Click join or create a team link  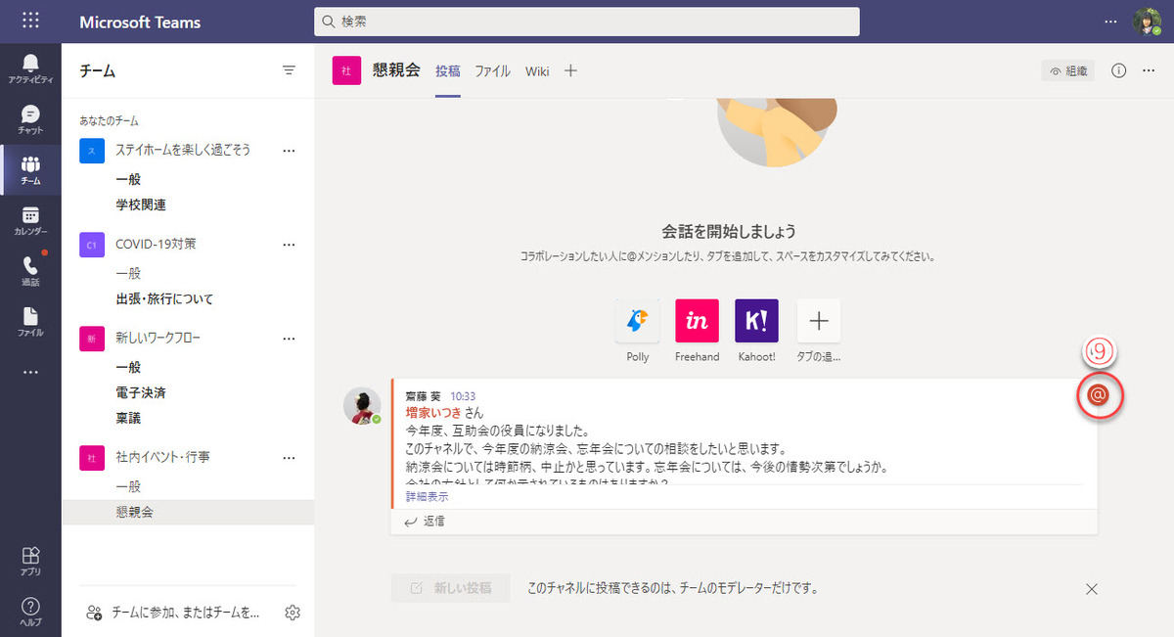(173, 613)
